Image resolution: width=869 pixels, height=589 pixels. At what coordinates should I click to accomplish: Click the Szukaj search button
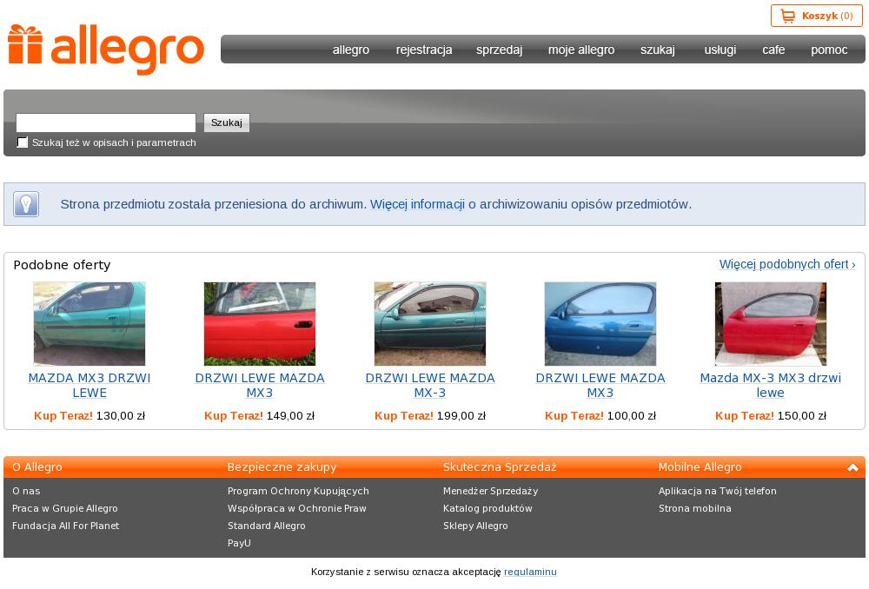(x=227, y=122)
